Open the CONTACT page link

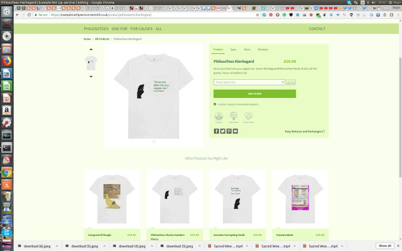click(x=317, y=29)
